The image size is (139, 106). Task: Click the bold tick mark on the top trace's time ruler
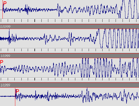(x=35, y=21)
